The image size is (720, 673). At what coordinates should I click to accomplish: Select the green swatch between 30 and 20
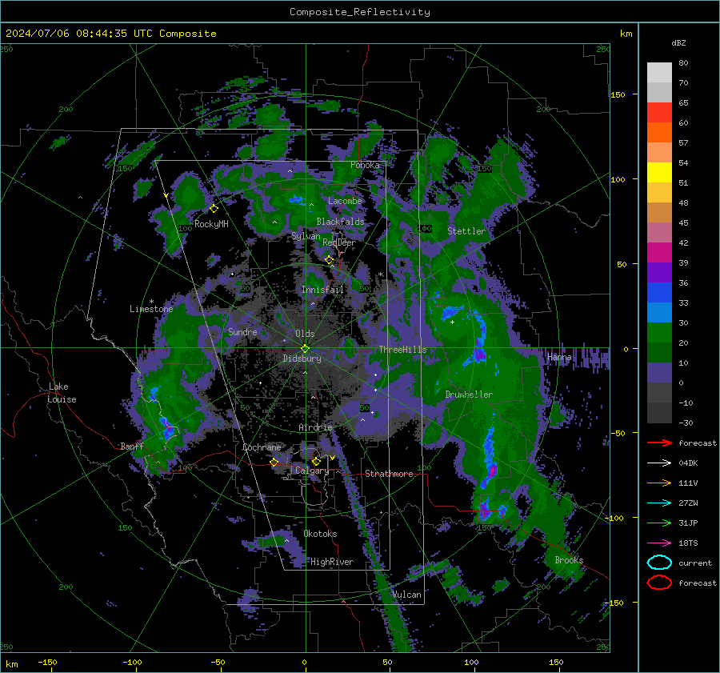pos(659,332)
